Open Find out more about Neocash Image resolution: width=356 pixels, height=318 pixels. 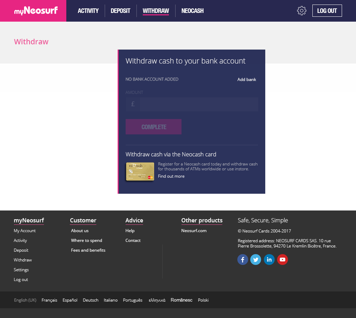point(171,176)
